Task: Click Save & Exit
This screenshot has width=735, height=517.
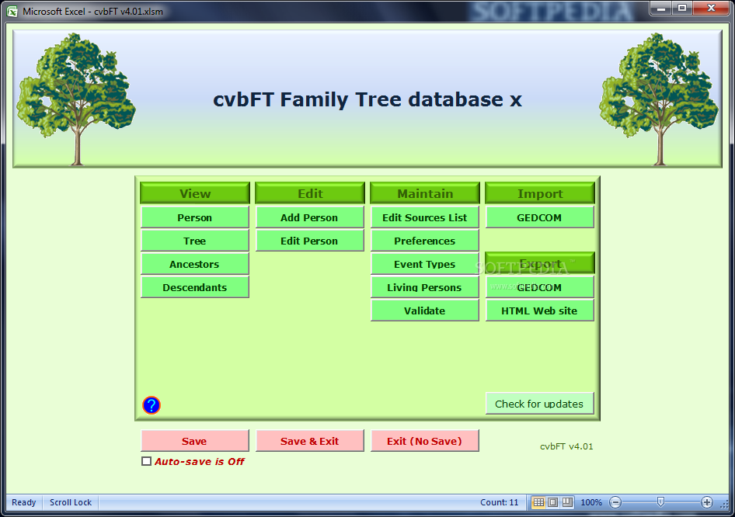Action: tap(310, 441)
